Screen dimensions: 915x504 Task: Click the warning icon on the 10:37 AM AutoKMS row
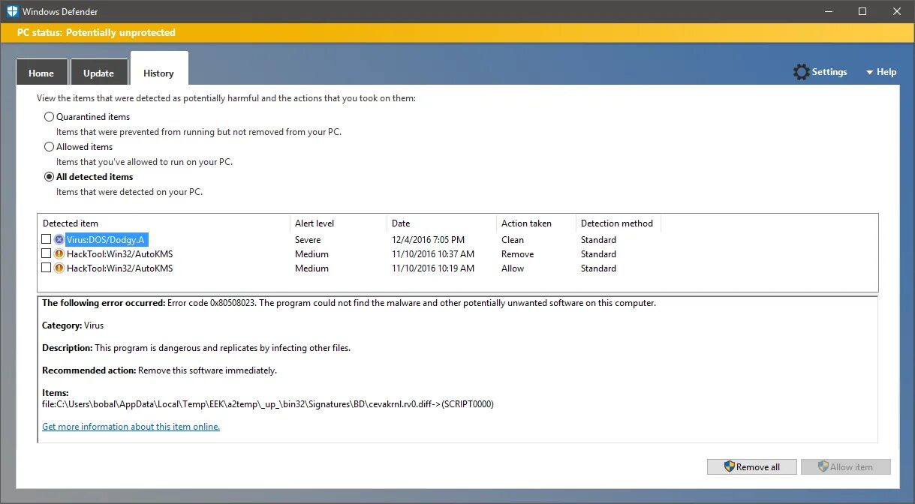tap(59, 254)
